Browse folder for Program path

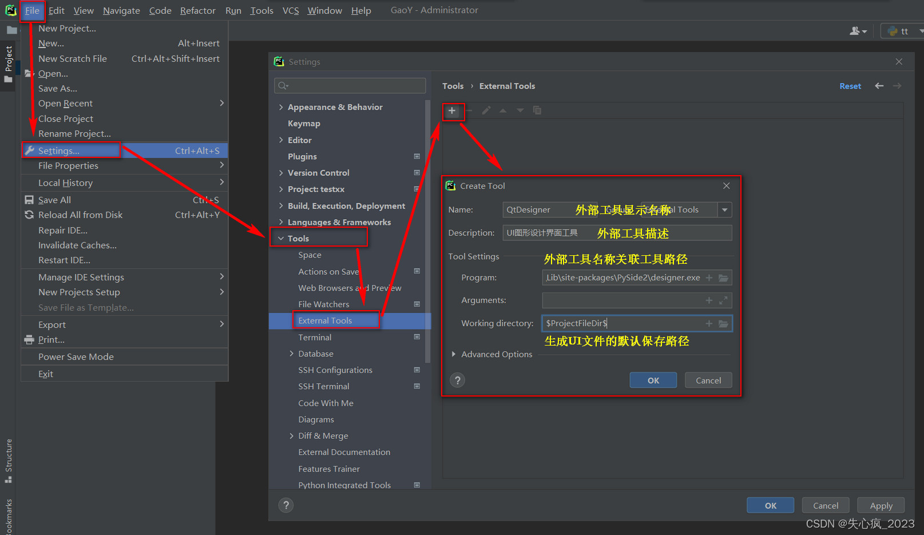click(723, 278)
